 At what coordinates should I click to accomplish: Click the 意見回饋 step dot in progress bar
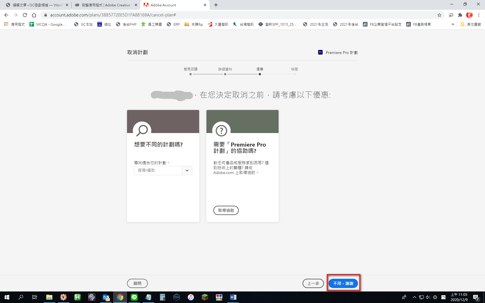click(x=191, y=74)
